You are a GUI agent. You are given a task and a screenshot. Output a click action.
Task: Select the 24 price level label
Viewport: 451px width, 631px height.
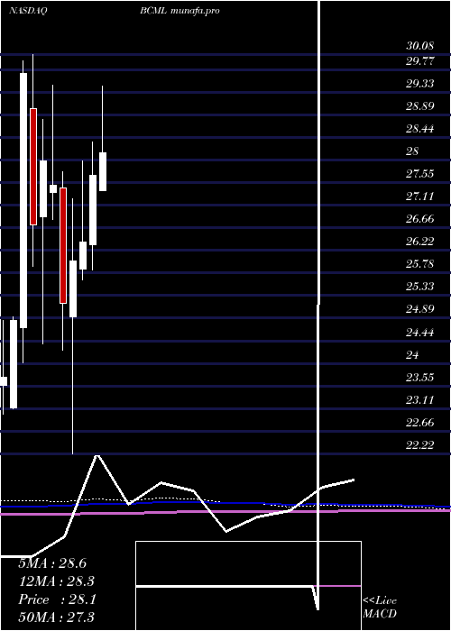pos(413,355)
